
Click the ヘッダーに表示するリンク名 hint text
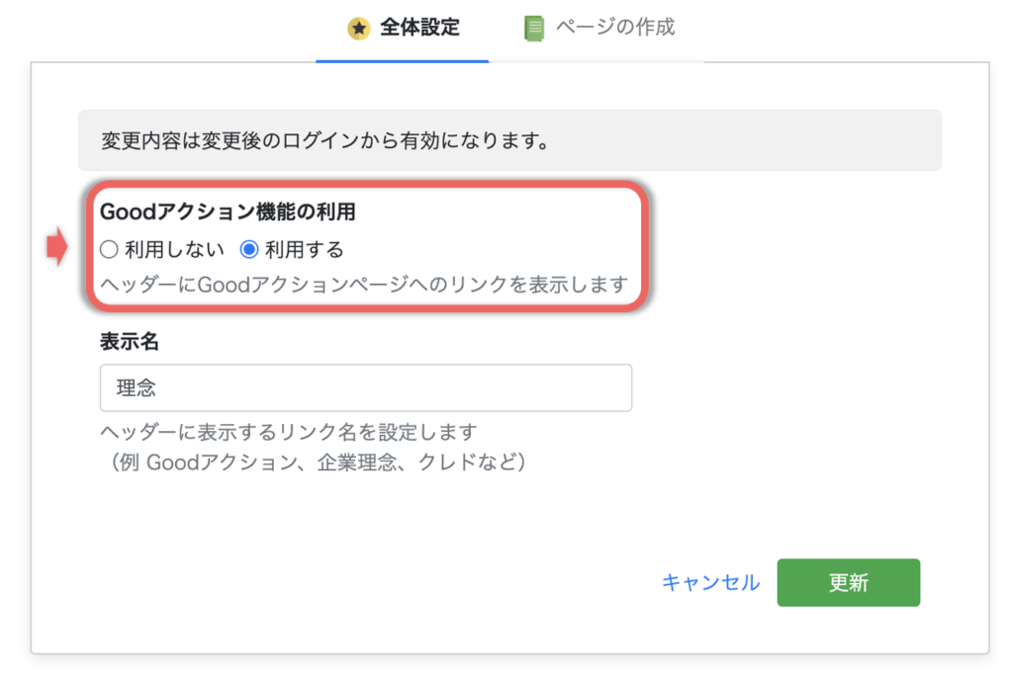289,432
